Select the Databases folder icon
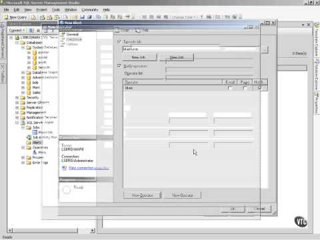This screenshot has width=320, height=240. pyautogui.click(x=23, y=43)
